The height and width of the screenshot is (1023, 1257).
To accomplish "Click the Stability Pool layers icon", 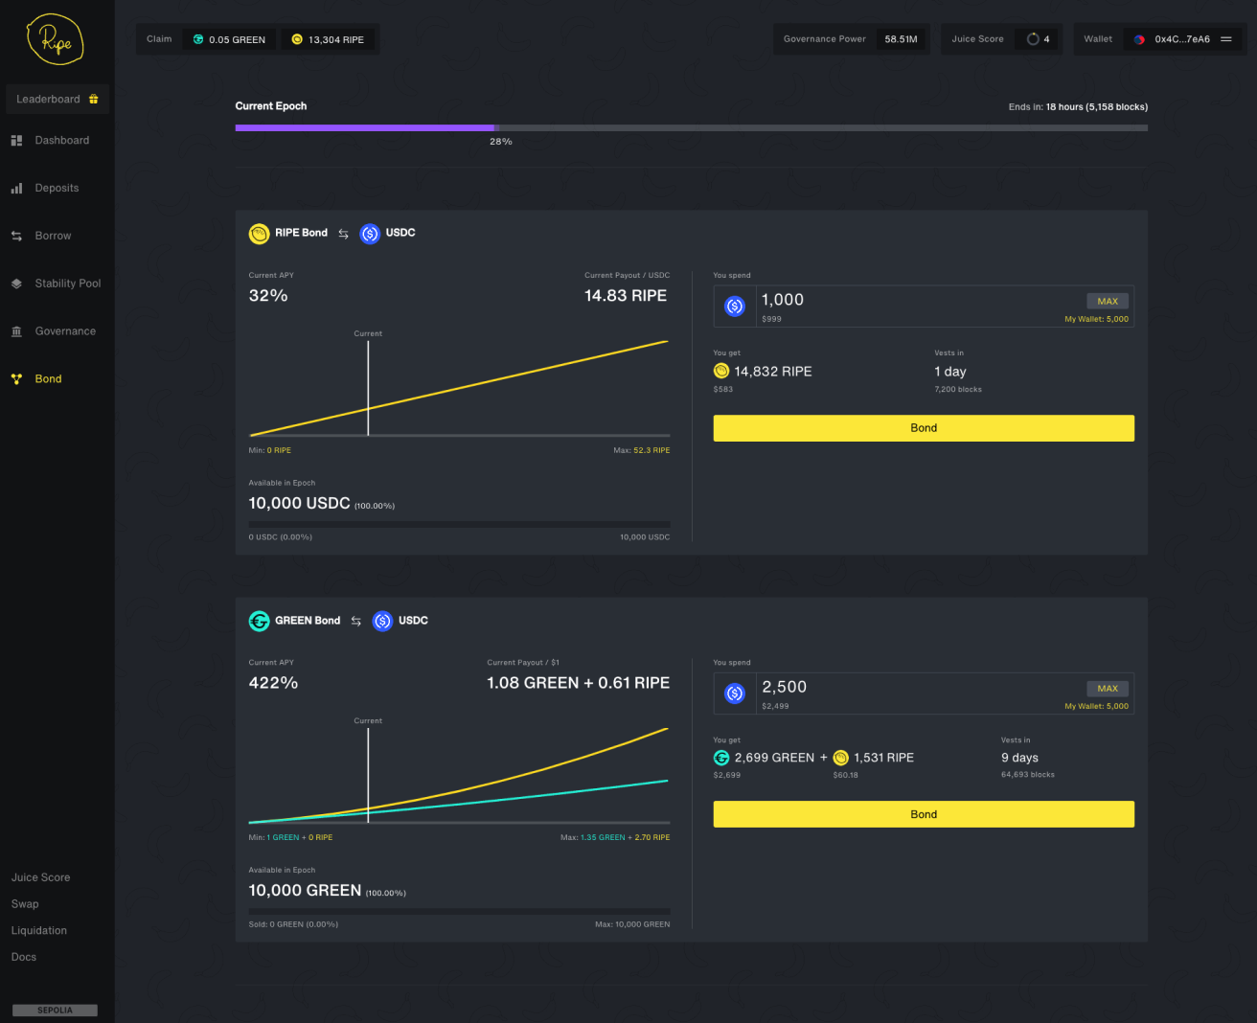I will pyautogui.click(x=16, y=284).
